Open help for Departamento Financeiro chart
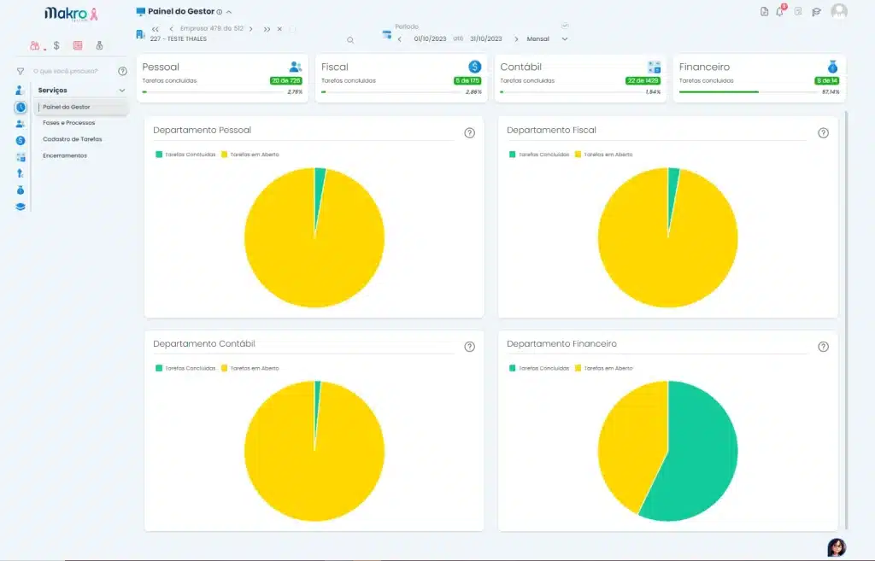The width and height of the screenshot is (875, 561). tap(823, 347)
